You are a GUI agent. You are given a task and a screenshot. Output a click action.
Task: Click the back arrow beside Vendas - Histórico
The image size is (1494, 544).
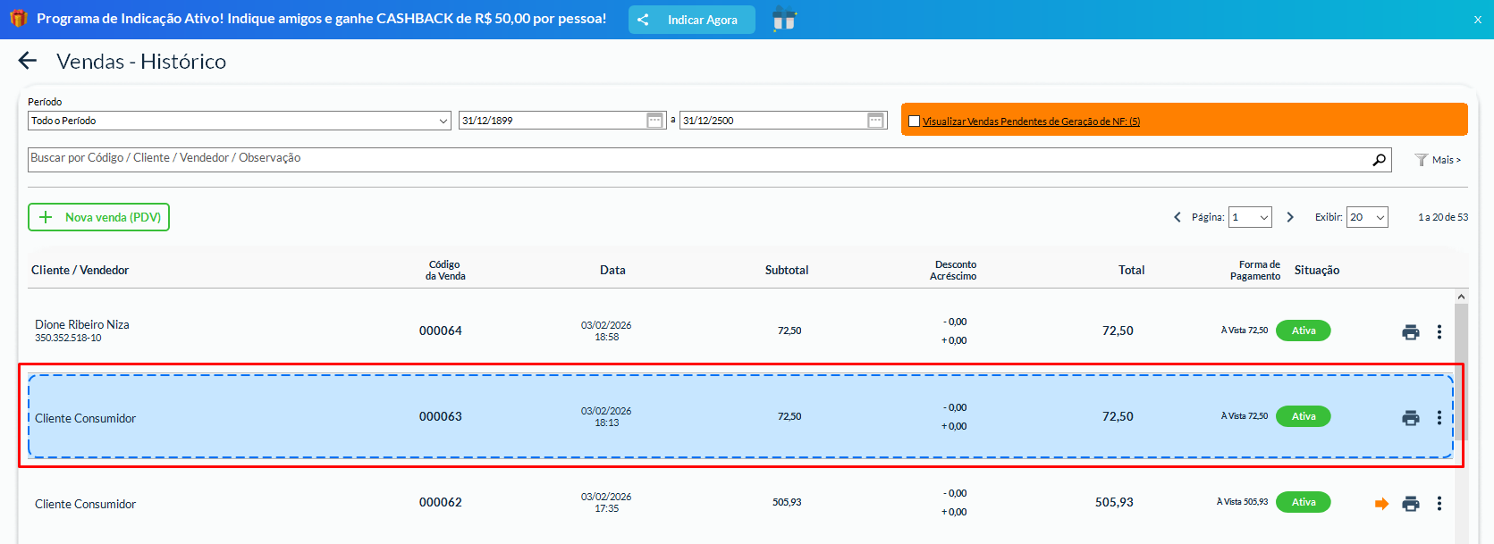pyautogui.click(x=28, y=61)
